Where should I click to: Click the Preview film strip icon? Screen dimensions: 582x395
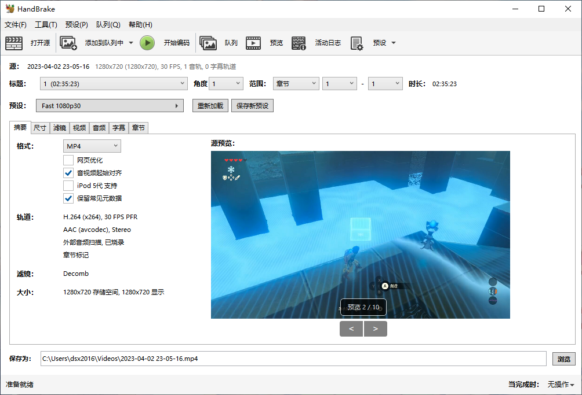pos(253,43)
